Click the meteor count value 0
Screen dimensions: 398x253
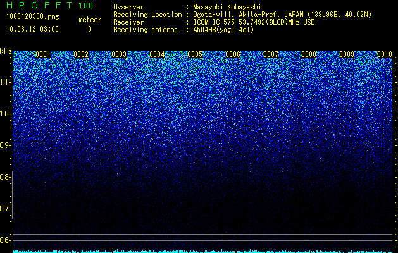[90, 29]
